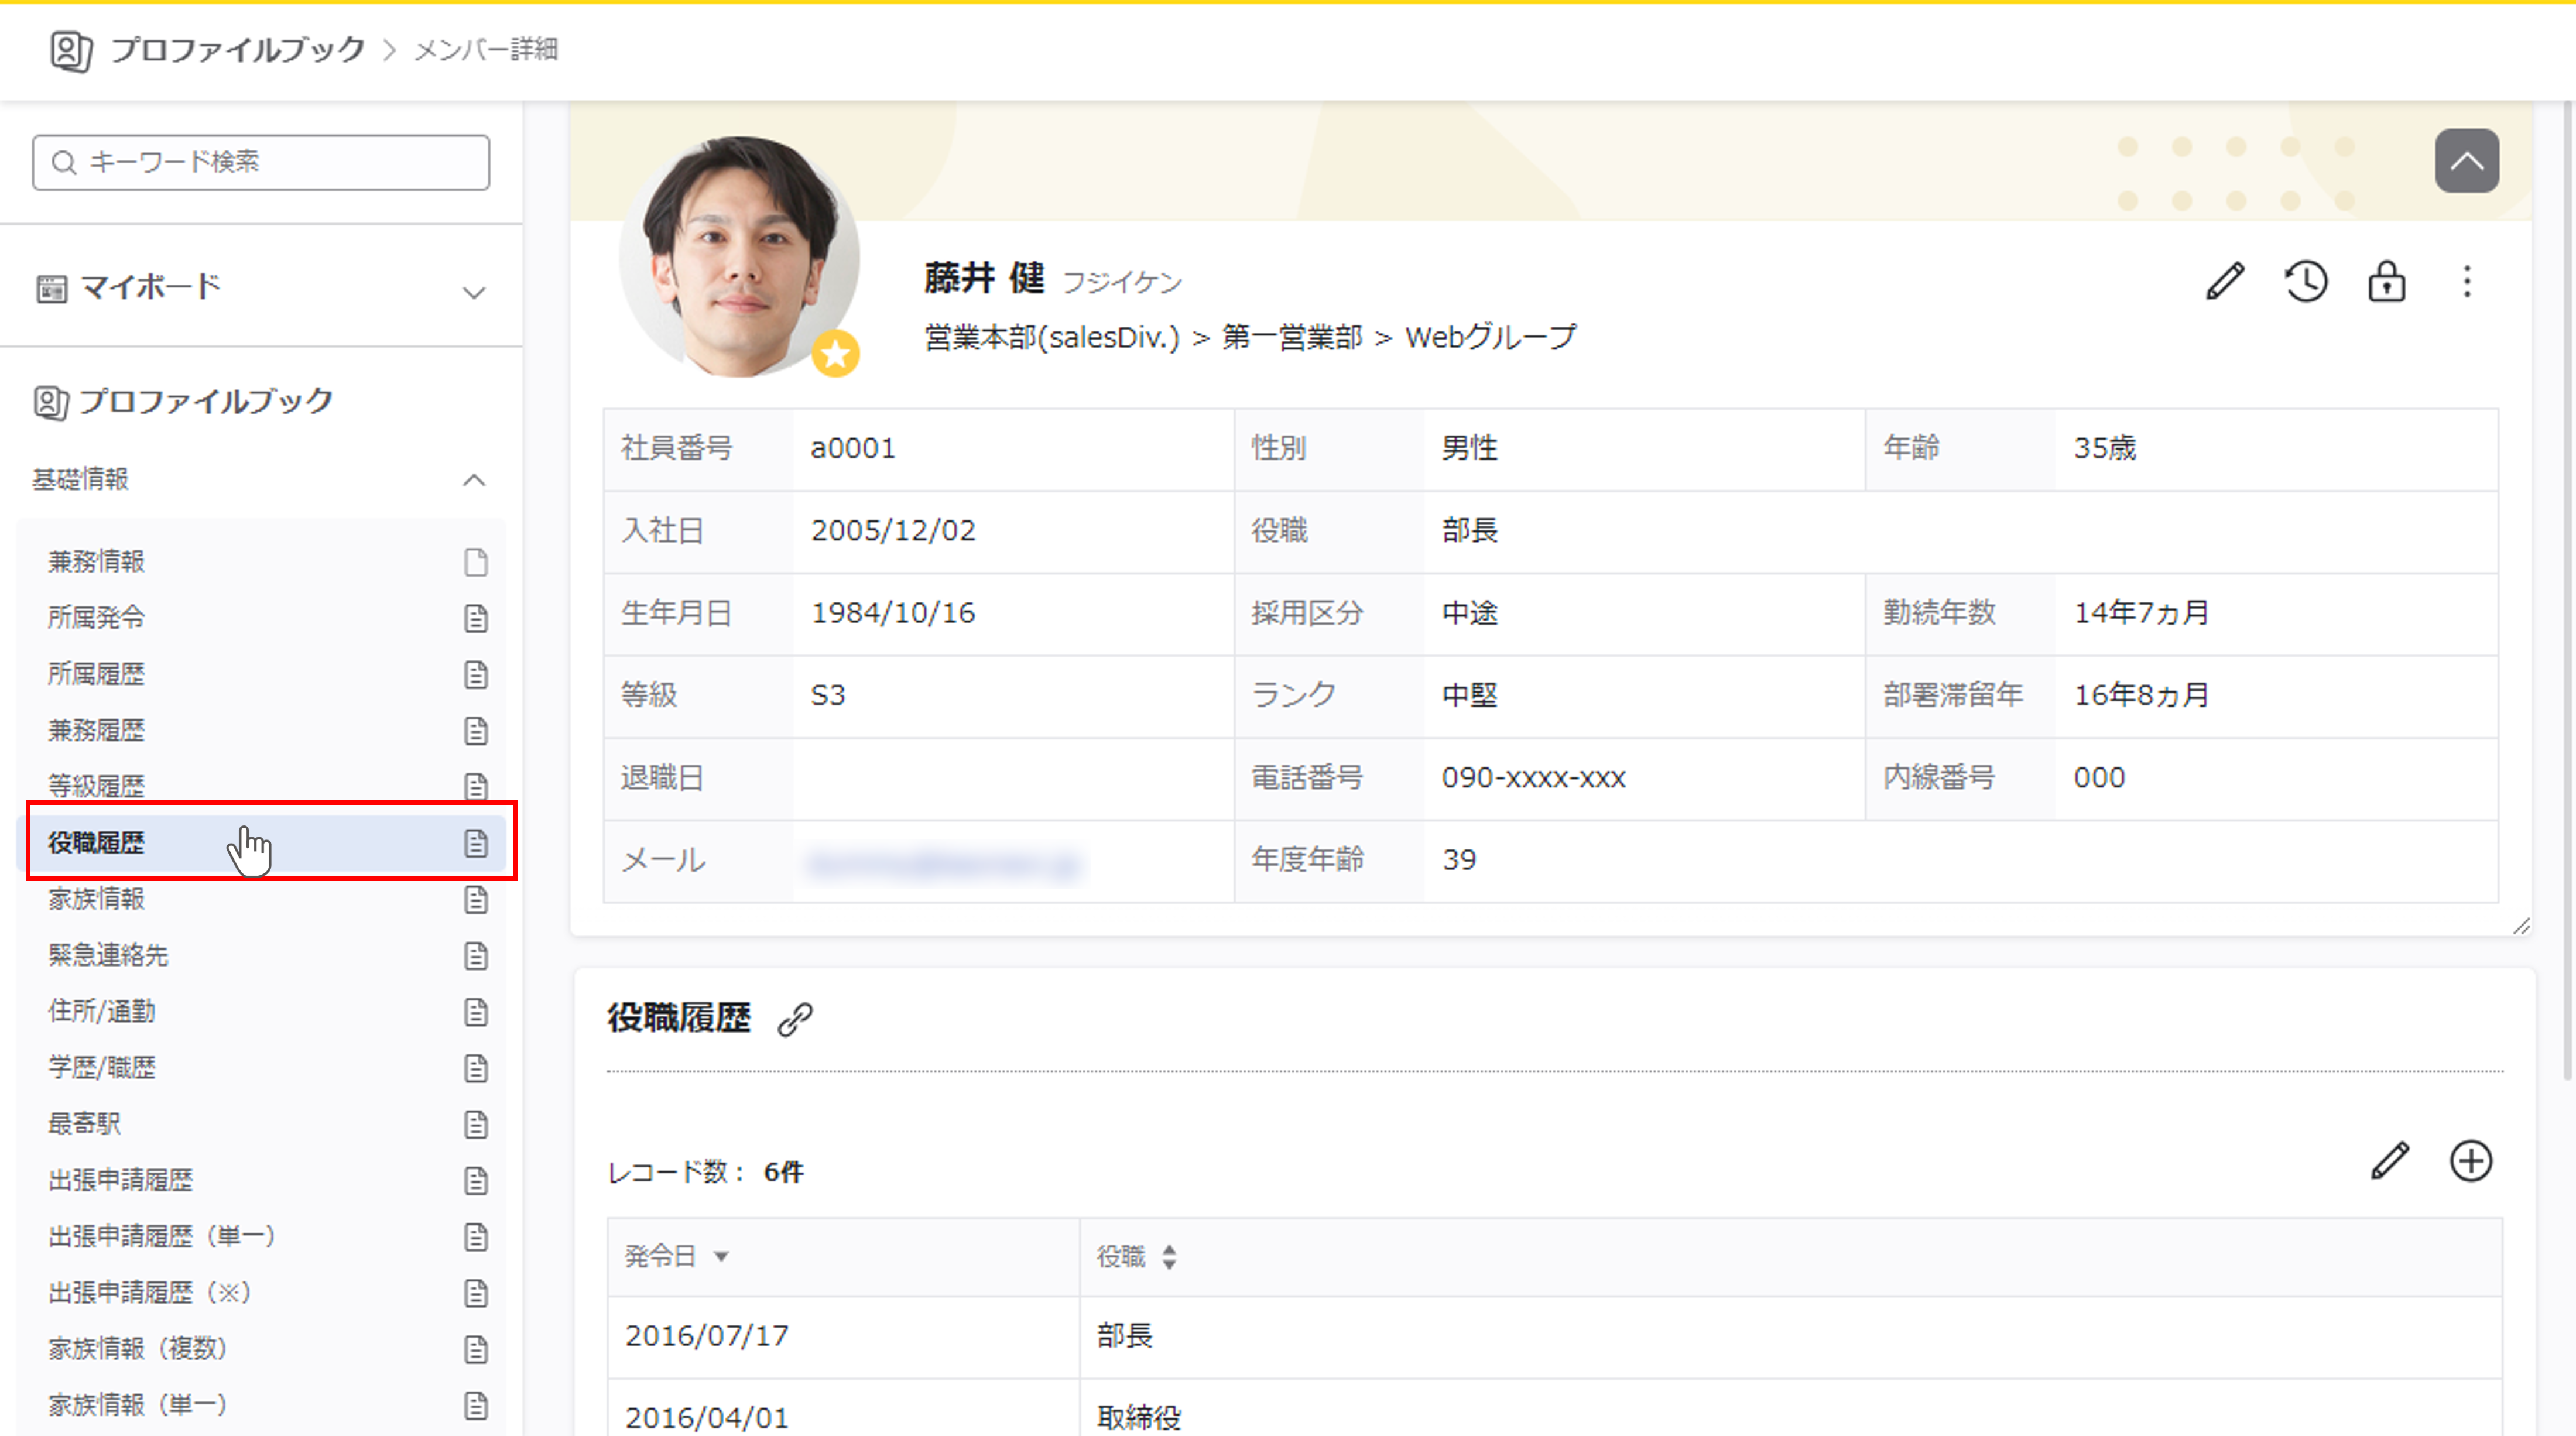This screenshot has width=2576, height=1436.
Task: Open the three-dot more options menu
Action: (x=2467, y=282)
